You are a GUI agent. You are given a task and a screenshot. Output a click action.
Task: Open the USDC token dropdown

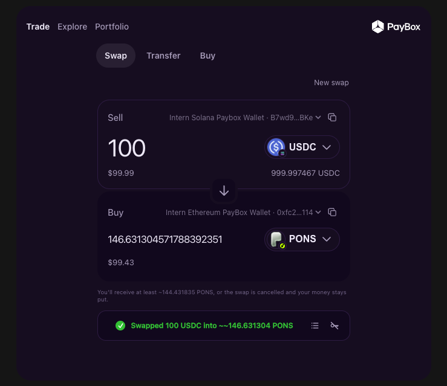click(x=302, y=147)
